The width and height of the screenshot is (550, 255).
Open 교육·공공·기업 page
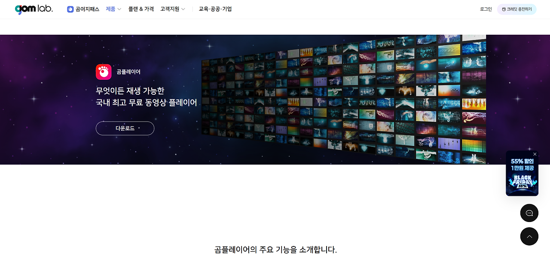[x=215, y=9]
